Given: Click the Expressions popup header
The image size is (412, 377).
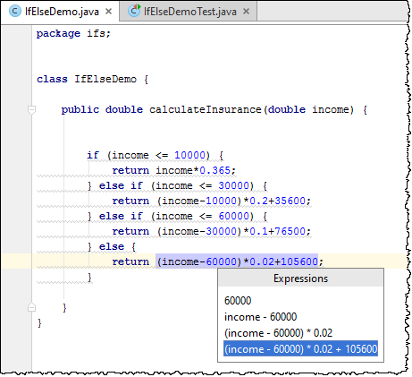Looking at the screenshot, I should [300, 278].
